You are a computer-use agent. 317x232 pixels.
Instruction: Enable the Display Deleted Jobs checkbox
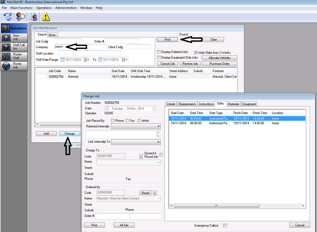159,52
